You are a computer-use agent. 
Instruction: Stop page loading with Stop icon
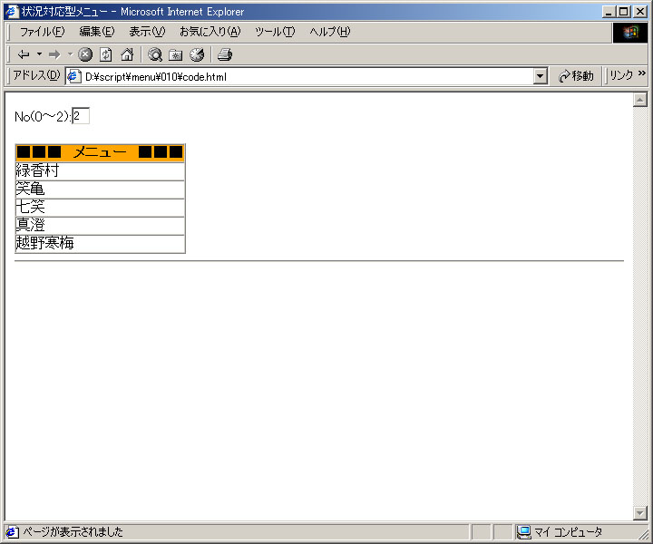coord(85,54)
